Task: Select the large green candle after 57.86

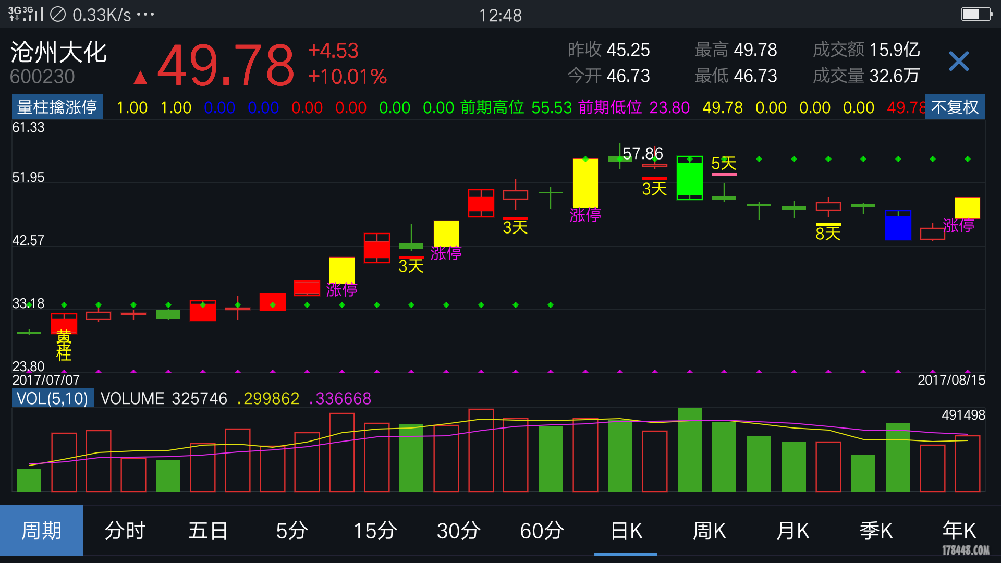Action: point(689,178)
